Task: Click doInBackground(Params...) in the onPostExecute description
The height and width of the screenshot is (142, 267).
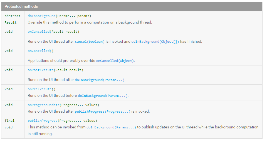Action: pos(100,80)
